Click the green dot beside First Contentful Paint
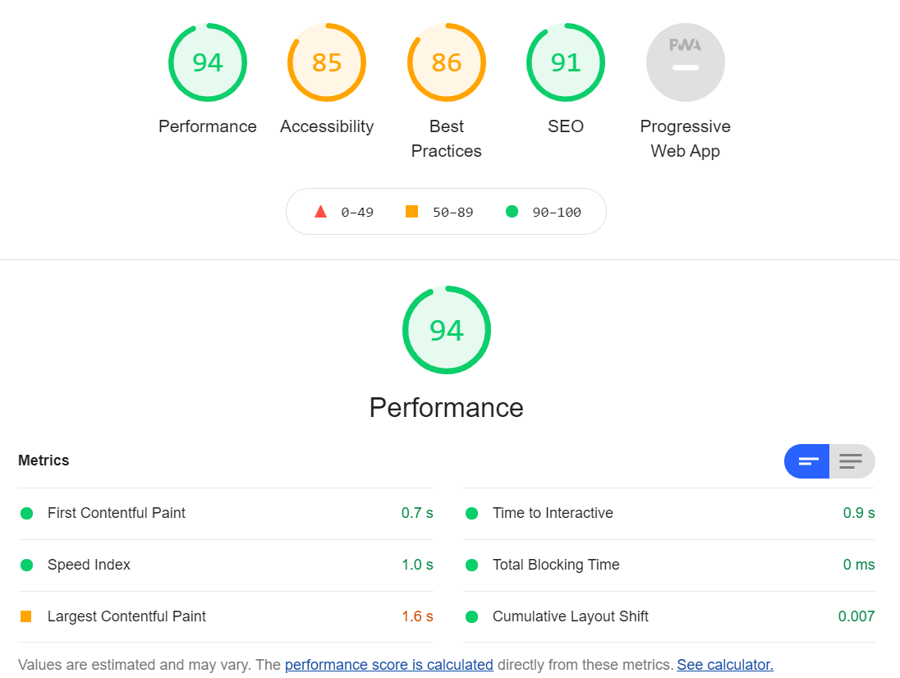The height and width of the screenshot is (678, 900). tap(26, 513)
